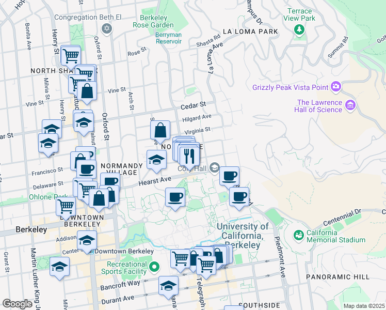Select the Hearst Ave street label
This screenshot has height=310, width=386.
click(x=155, y=181)
